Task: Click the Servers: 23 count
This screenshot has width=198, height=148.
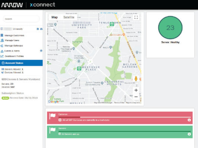Action: (7, 84)
